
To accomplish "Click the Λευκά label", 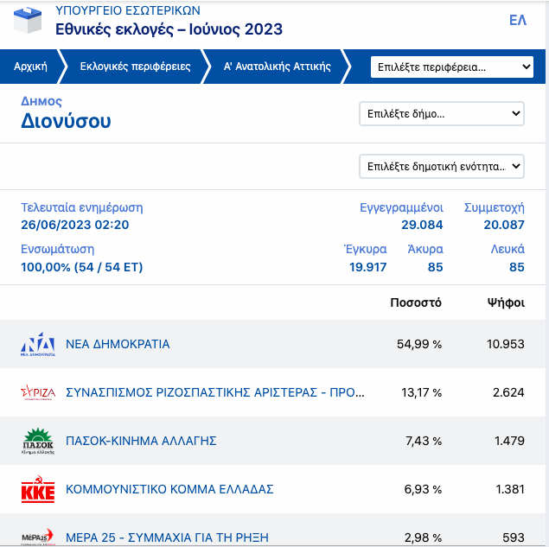I will click(x=508, y=249).
